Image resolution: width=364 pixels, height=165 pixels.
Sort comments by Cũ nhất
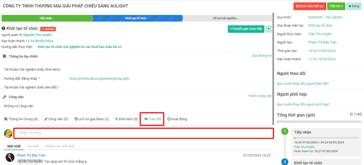(x=33, y=146)
